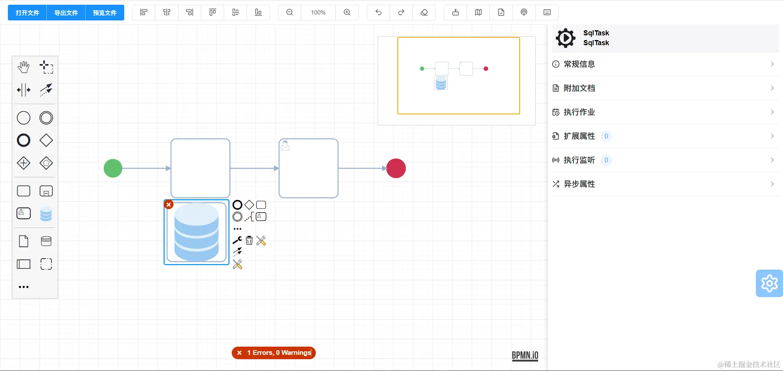This screenshot has width=783, height=371.
Task: Click the red error badge on SQL task
Action: 169,204
